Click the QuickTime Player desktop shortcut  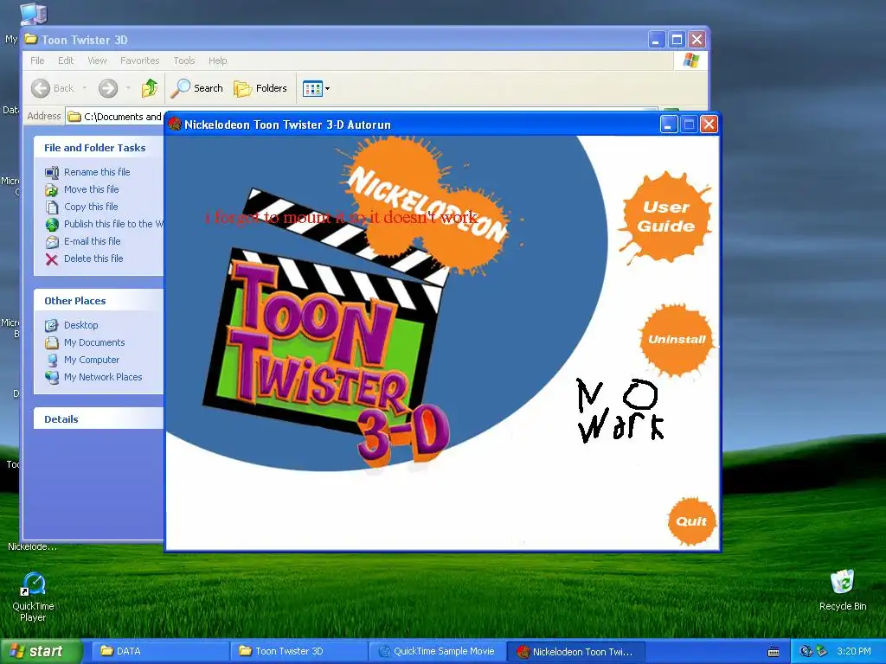coord(34,597)
